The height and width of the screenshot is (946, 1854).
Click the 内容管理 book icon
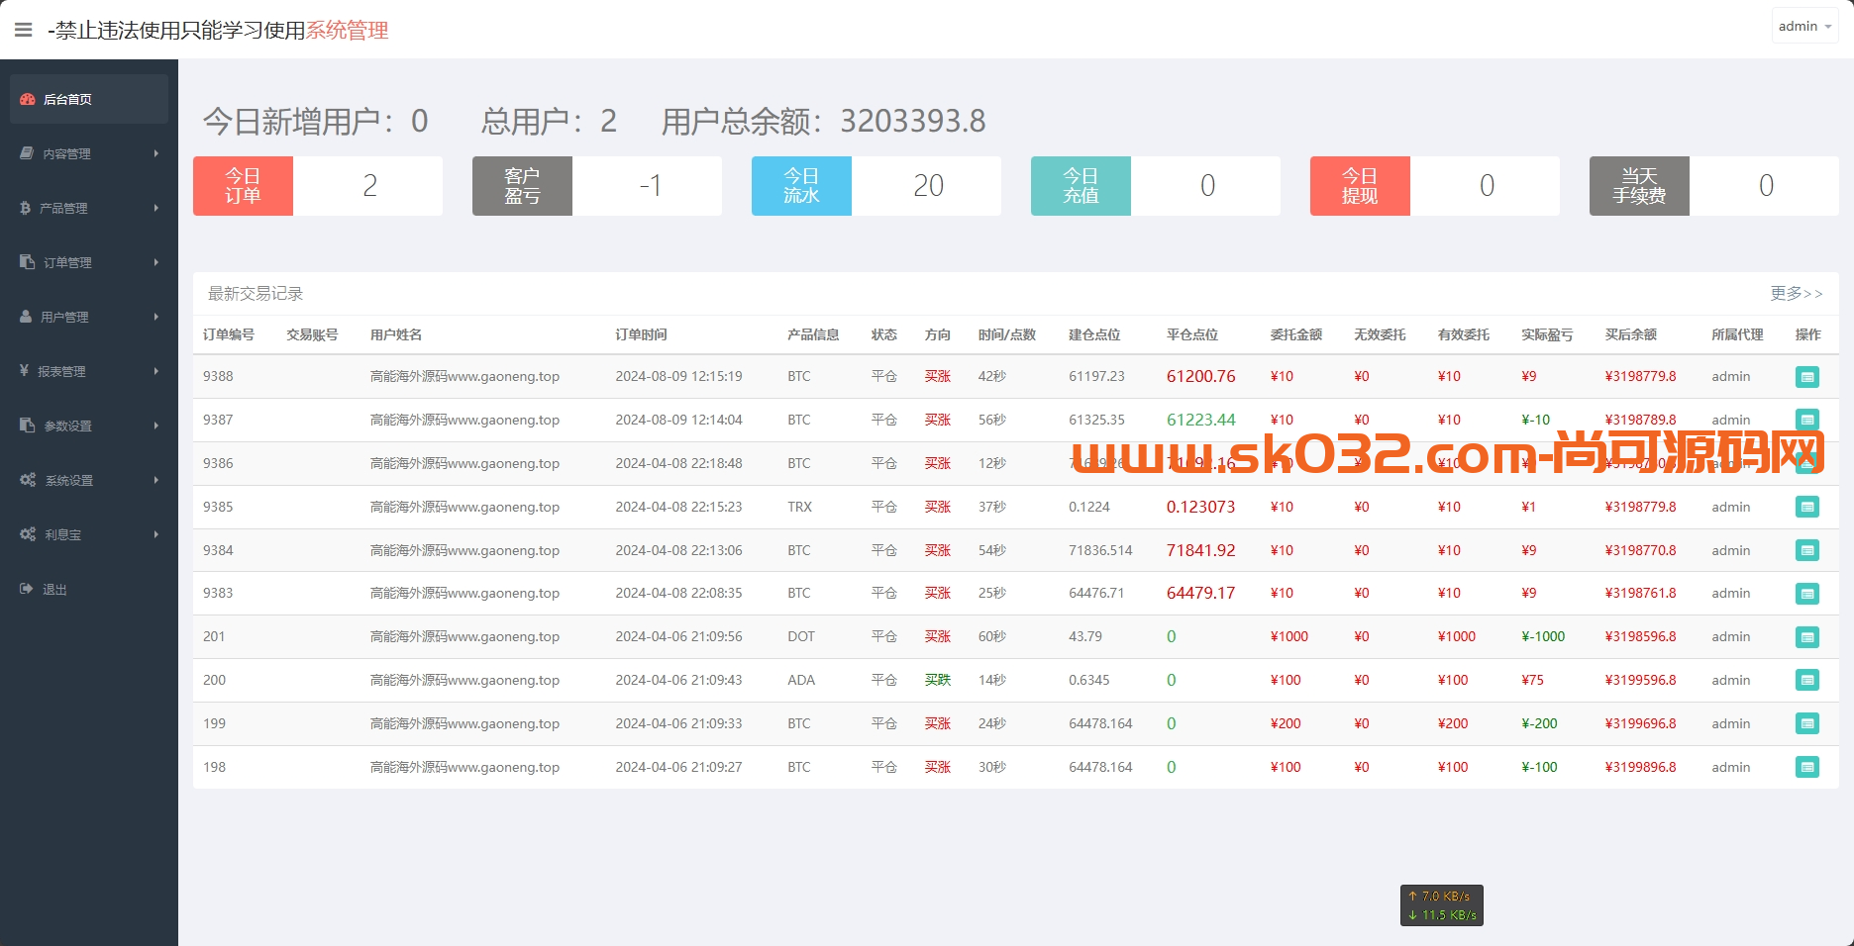point(27,153)
